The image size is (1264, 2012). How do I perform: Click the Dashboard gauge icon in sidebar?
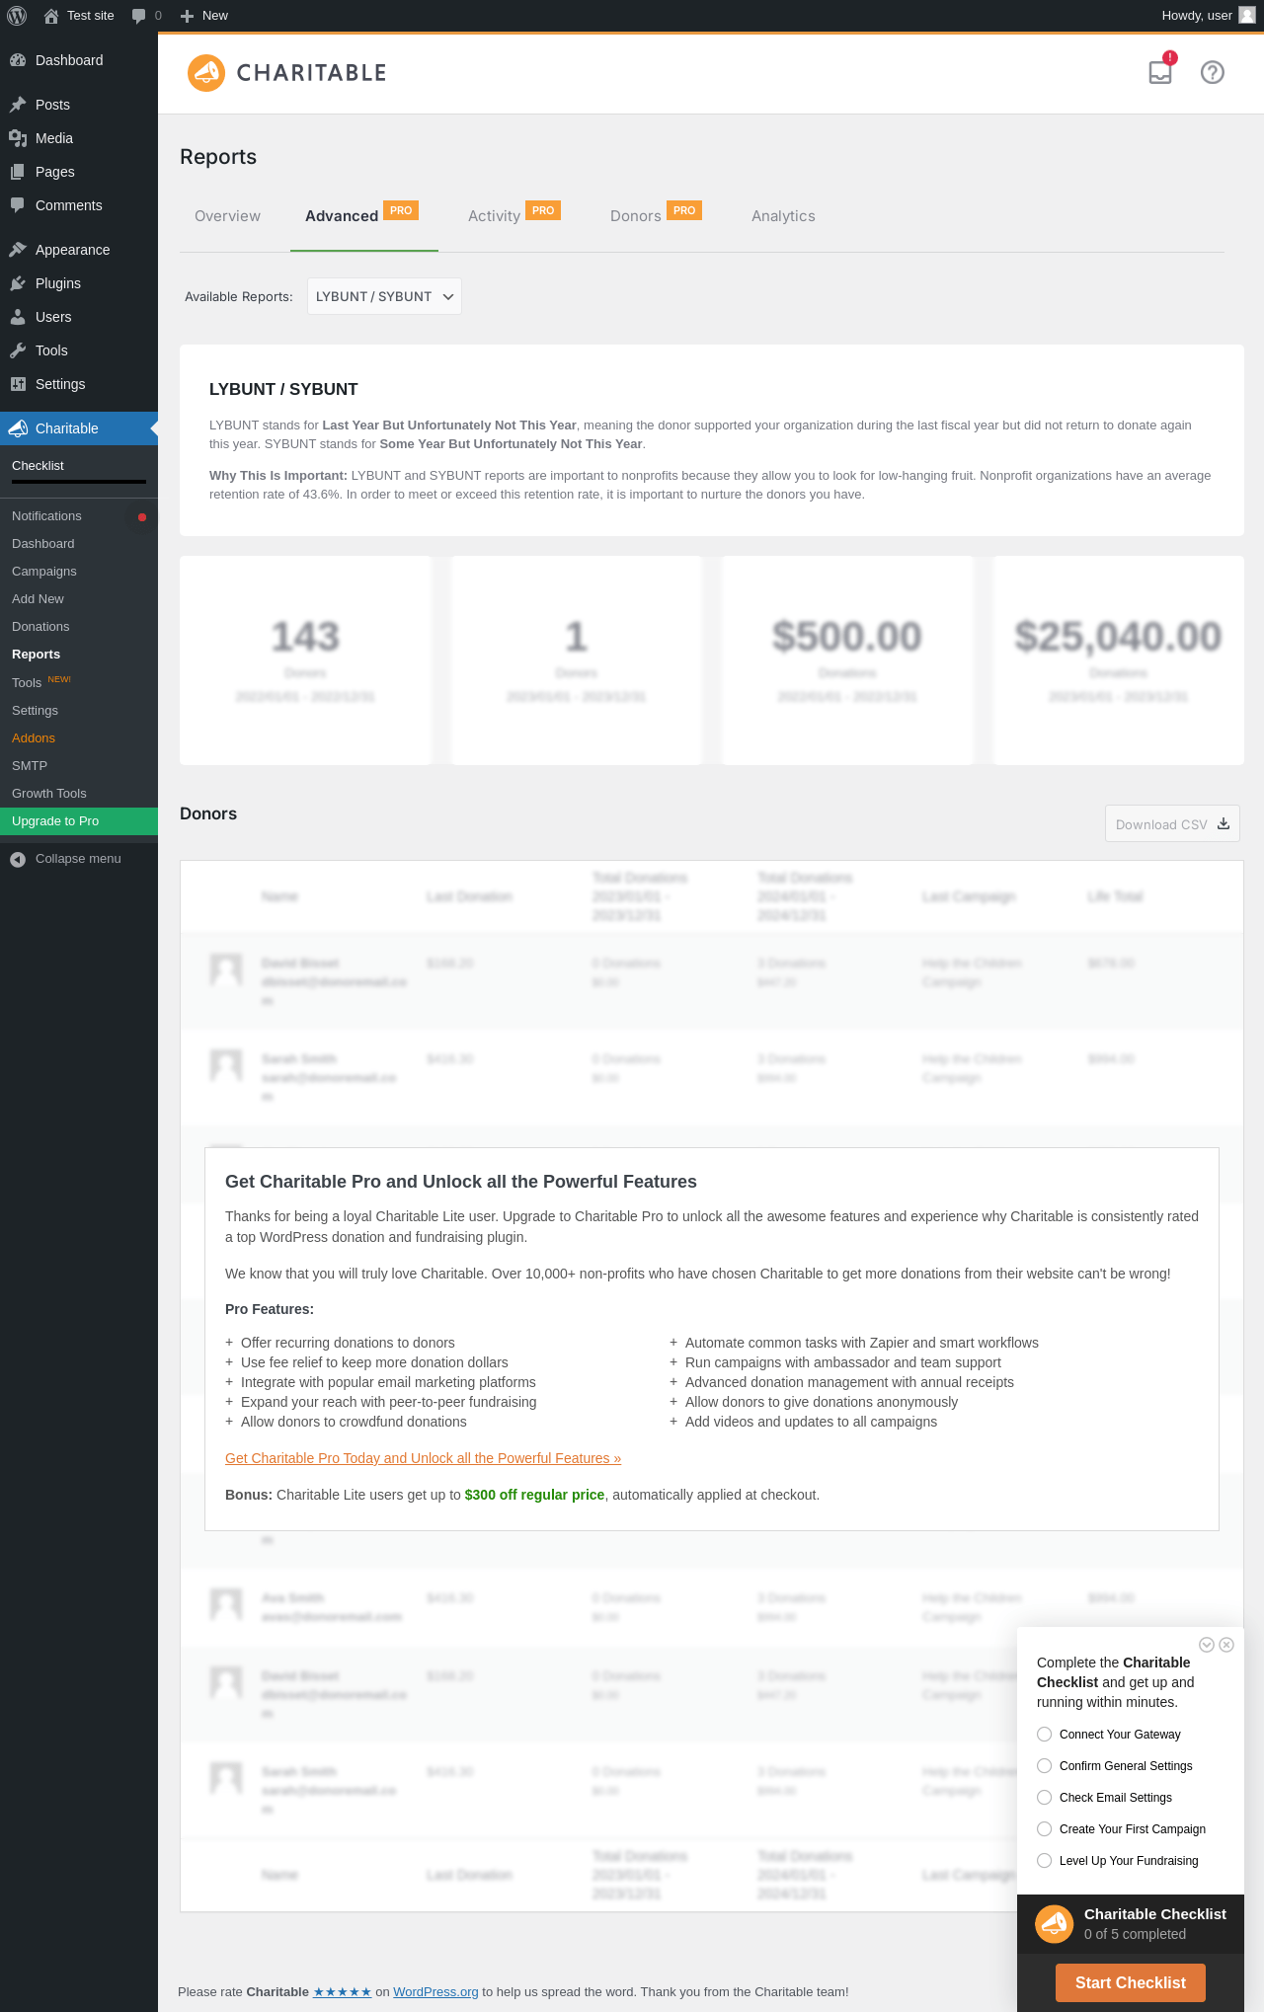click(18, 60)
